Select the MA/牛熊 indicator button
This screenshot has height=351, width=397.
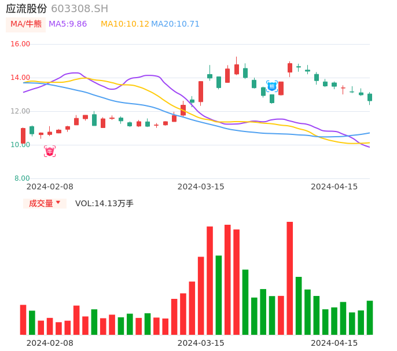click(x=26, y=24)
